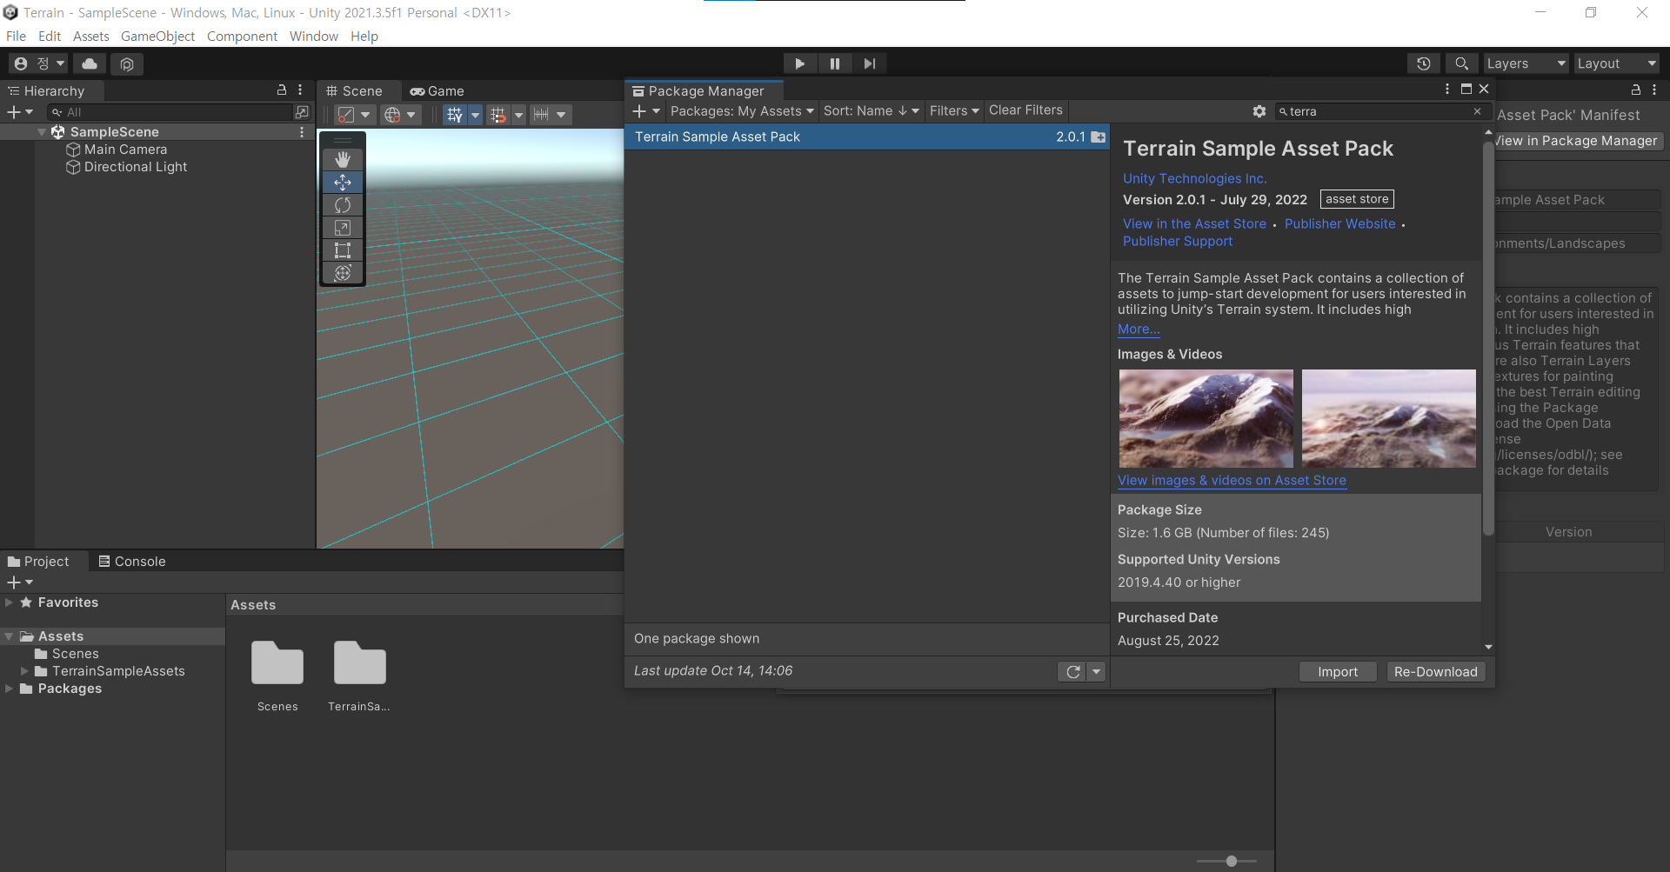
Task: Select Main Camera in Hierarchy
Action: coord(125,150)
